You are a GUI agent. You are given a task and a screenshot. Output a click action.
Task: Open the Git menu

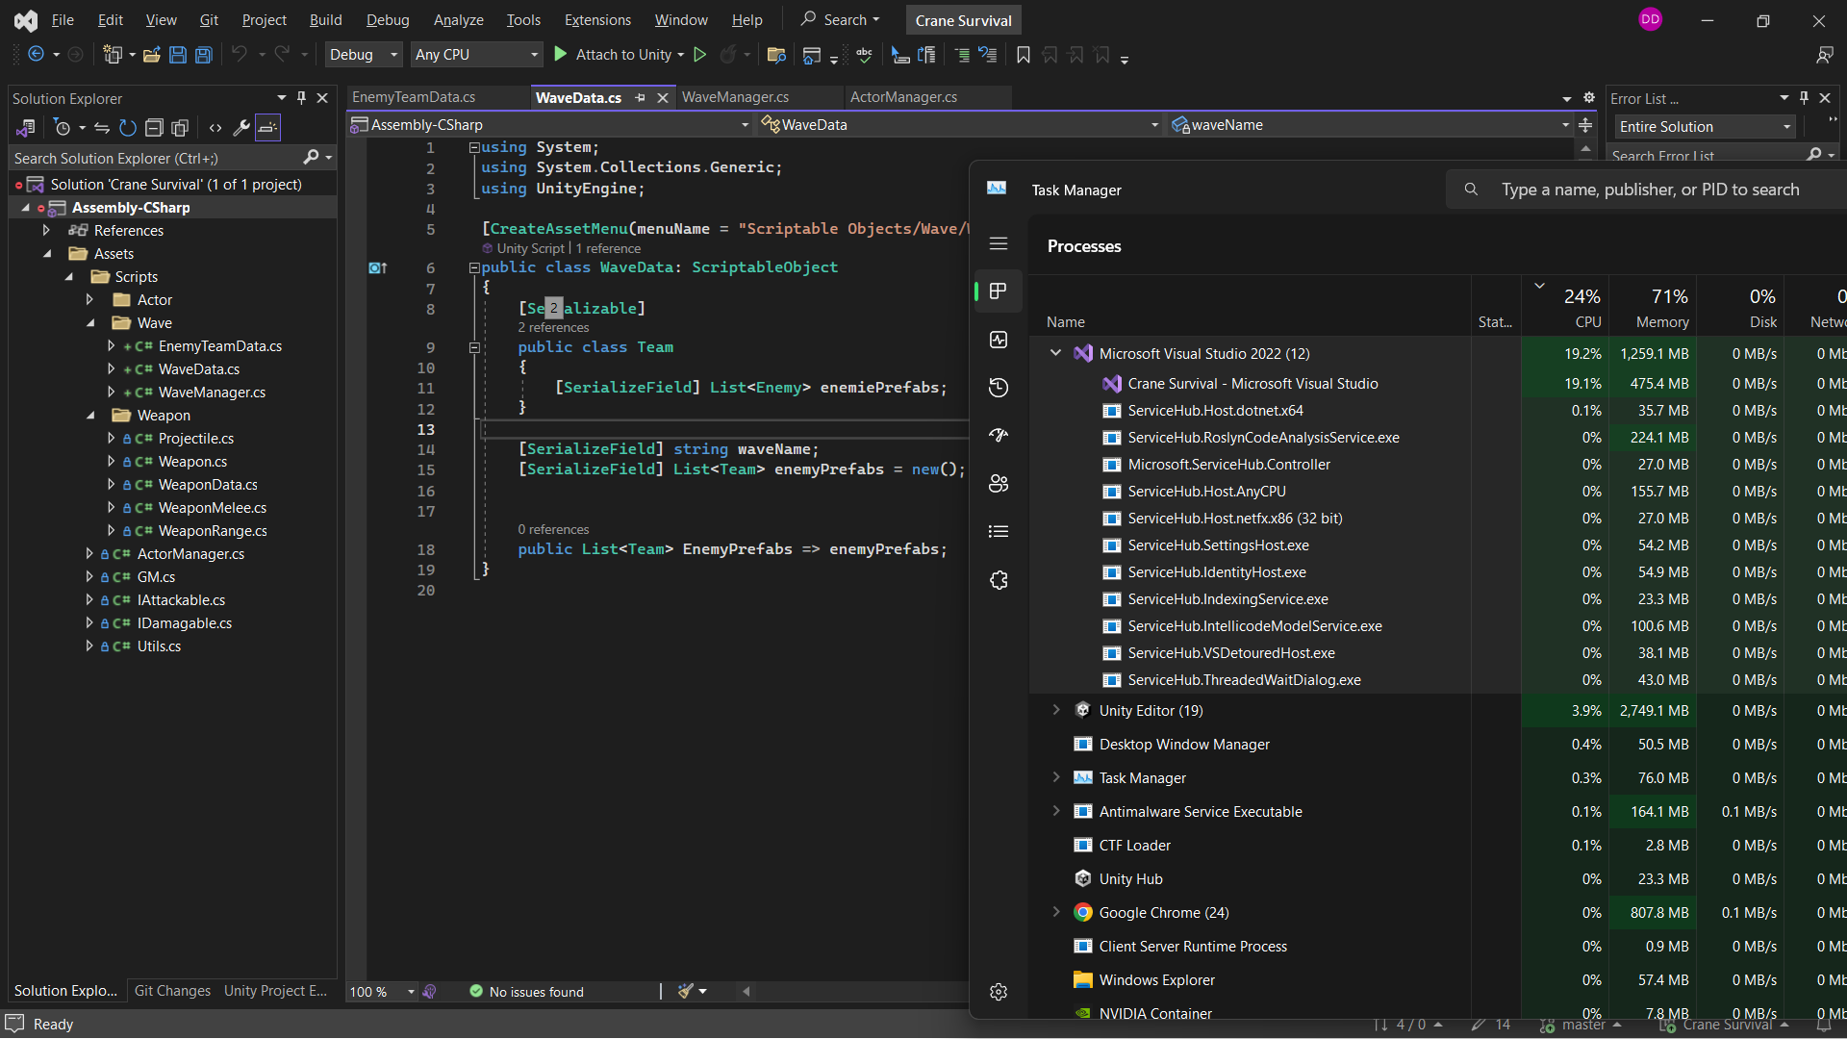pos(209,20)
